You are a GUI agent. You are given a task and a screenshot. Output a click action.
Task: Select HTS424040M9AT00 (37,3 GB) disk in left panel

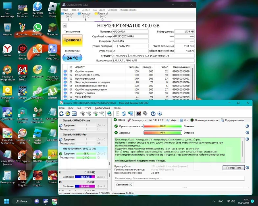click(83, 153)
